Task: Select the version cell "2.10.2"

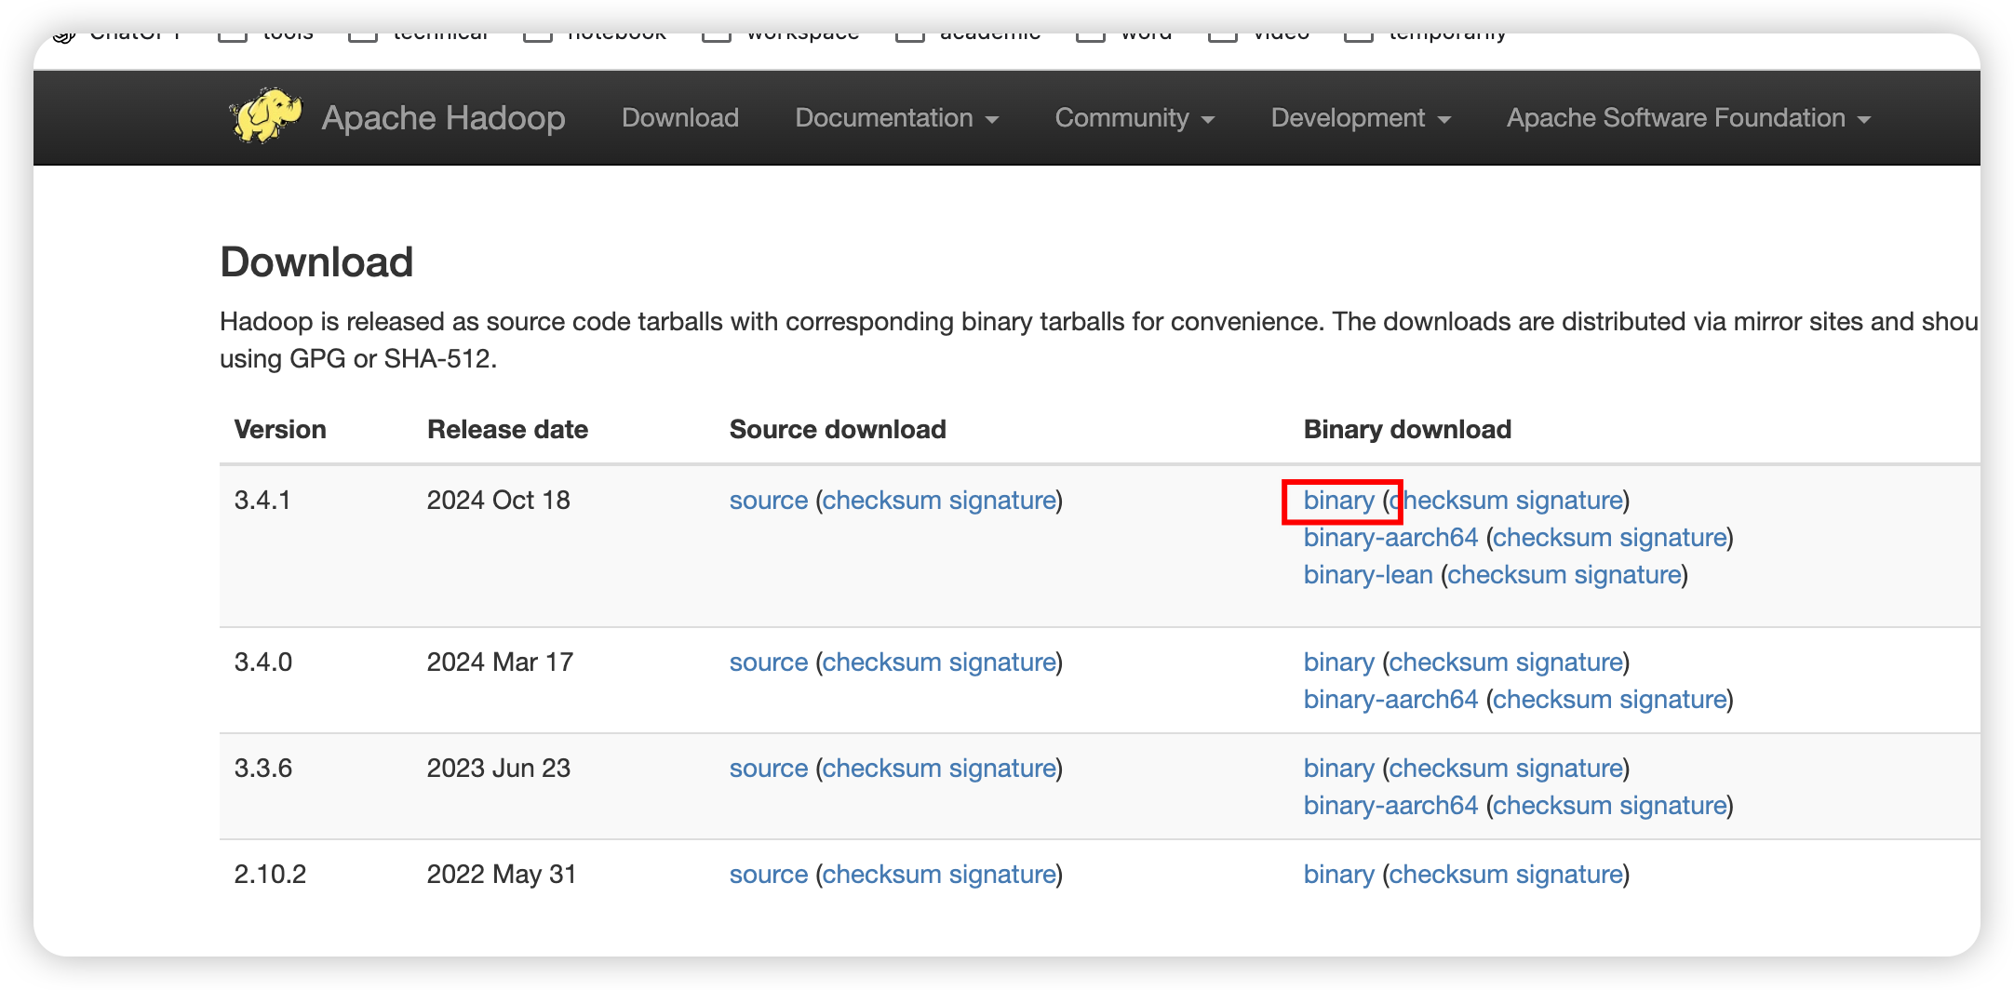Action: point(270,875)
